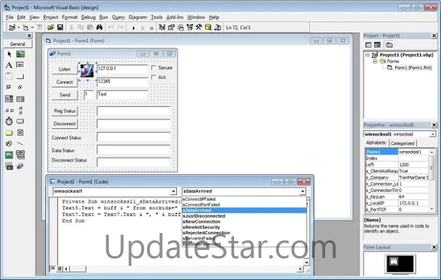Image resolution: width=441 pixels, height=280 pixels.
Task: Select the PictureBox control tool
Action: tap(20, 54)
